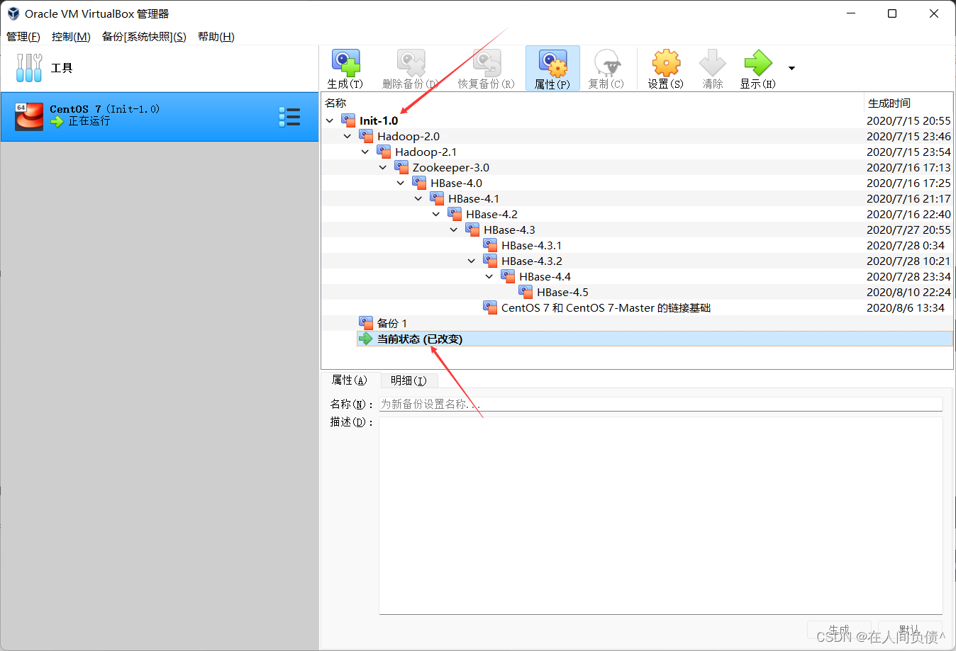The image size is (956, 651).
Task: Click the HBase-4.3 snapshot icon
Action: tap(472, 230)
